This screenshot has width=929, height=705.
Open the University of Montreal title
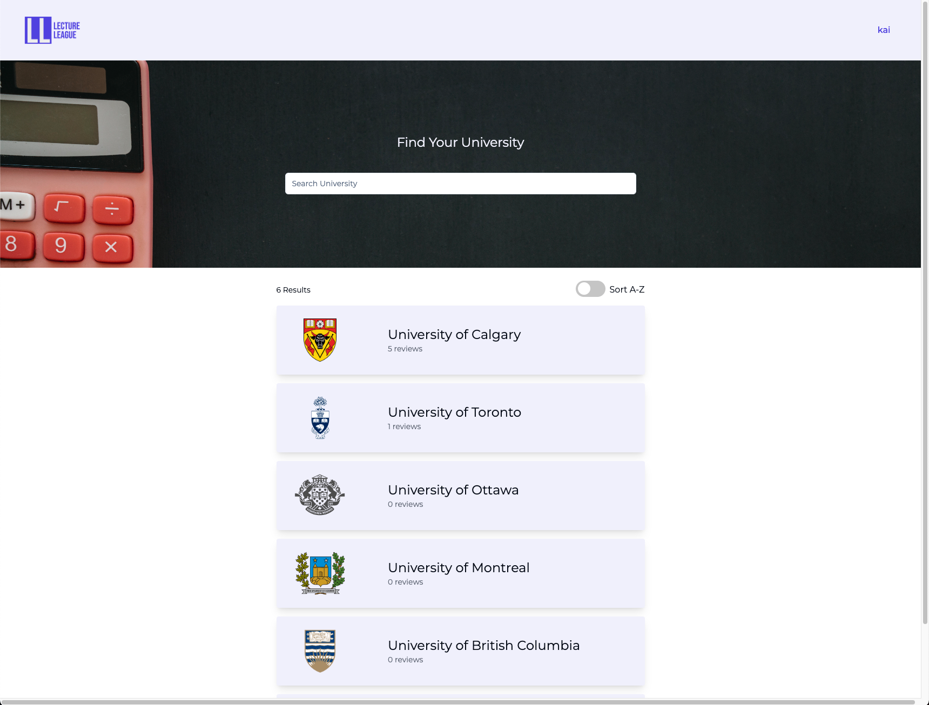[459, 568]
